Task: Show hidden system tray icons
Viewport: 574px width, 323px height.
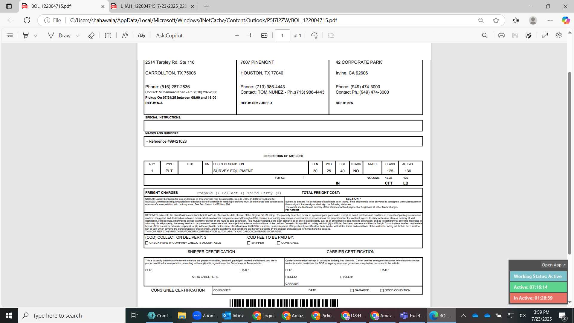Action: coord(463,316)
